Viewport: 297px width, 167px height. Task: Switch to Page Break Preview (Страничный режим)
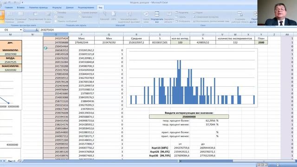20,17
